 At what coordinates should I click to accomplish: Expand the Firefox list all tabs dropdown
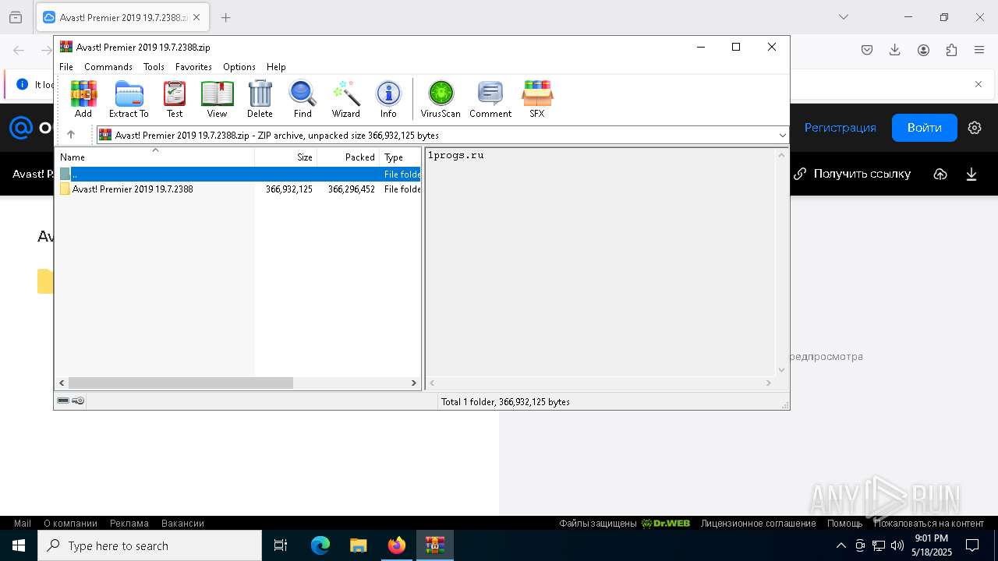point(844,17)
